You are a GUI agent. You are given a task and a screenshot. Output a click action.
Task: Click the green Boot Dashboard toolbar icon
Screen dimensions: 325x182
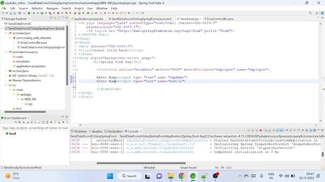pos(29,13)
